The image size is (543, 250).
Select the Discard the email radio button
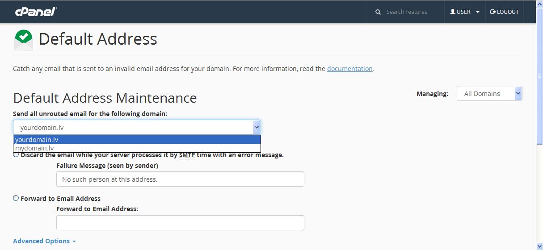click(16, 154)
